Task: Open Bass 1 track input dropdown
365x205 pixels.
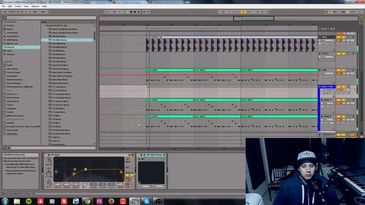Action: (328, 103)
